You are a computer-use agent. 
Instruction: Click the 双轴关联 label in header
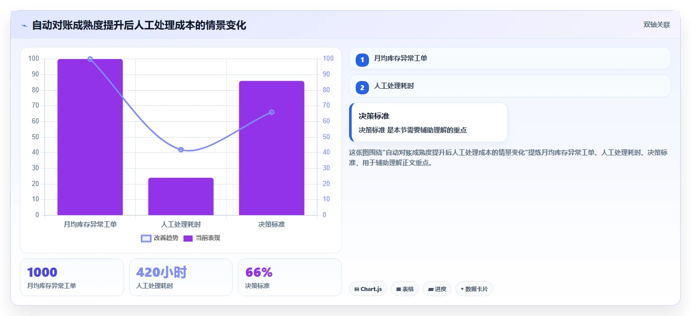[x=656, y=24]
